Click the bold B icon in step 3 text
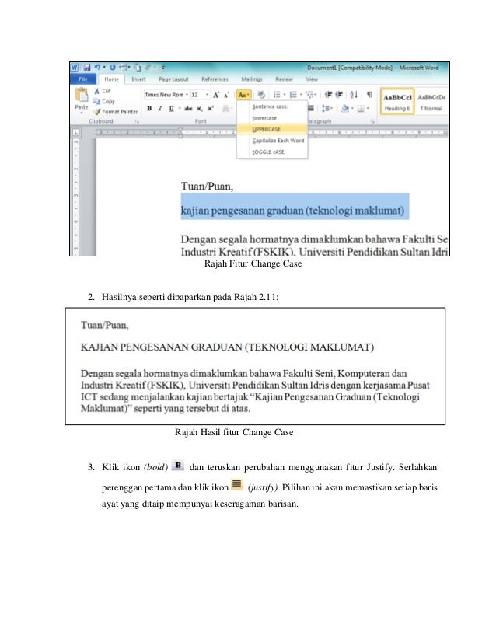 point(178,466)
